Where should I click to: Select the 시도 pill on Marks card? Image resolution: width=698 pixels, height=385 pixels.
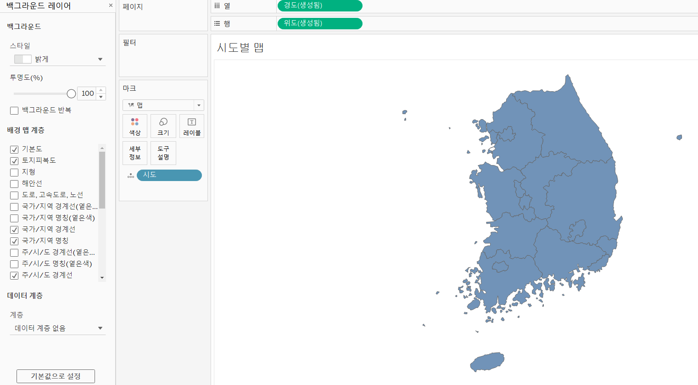(x=169, y=175)
